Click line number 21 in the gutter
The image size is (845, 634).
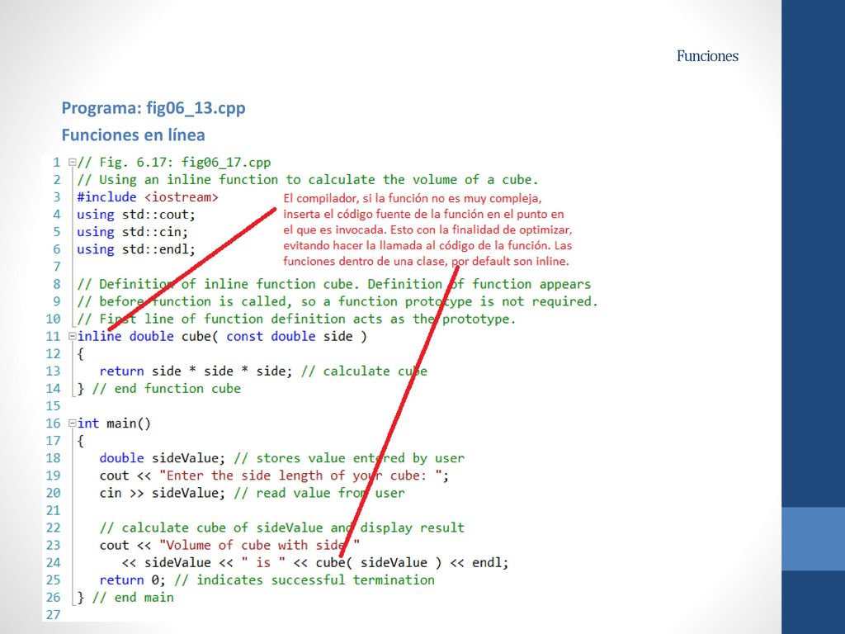[53, 510]
